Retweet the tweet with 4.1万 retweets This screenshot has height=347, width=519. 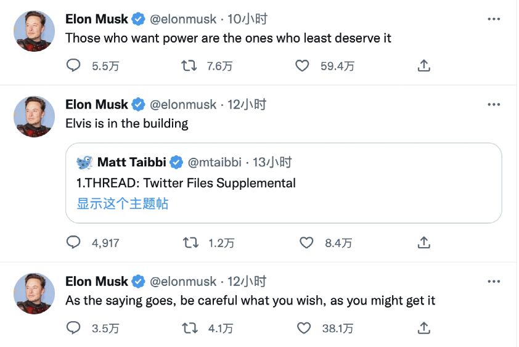(x=190, y=328)
